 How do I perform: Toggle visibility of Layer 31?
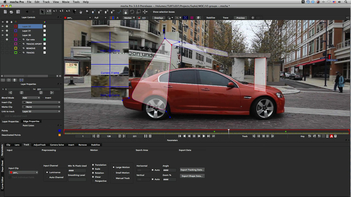(x=2, y=31)
